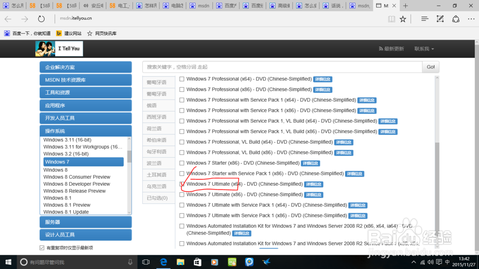Click the I Tell You site logo

pyautogui.click(x=59, y=48)
